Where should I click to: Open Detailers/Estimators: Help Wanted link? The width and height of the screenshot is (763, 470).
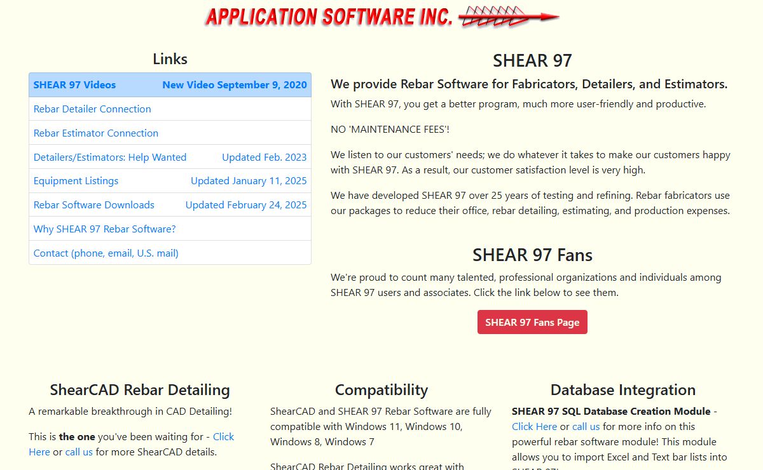pyautogui.click(x=170, y=157)
